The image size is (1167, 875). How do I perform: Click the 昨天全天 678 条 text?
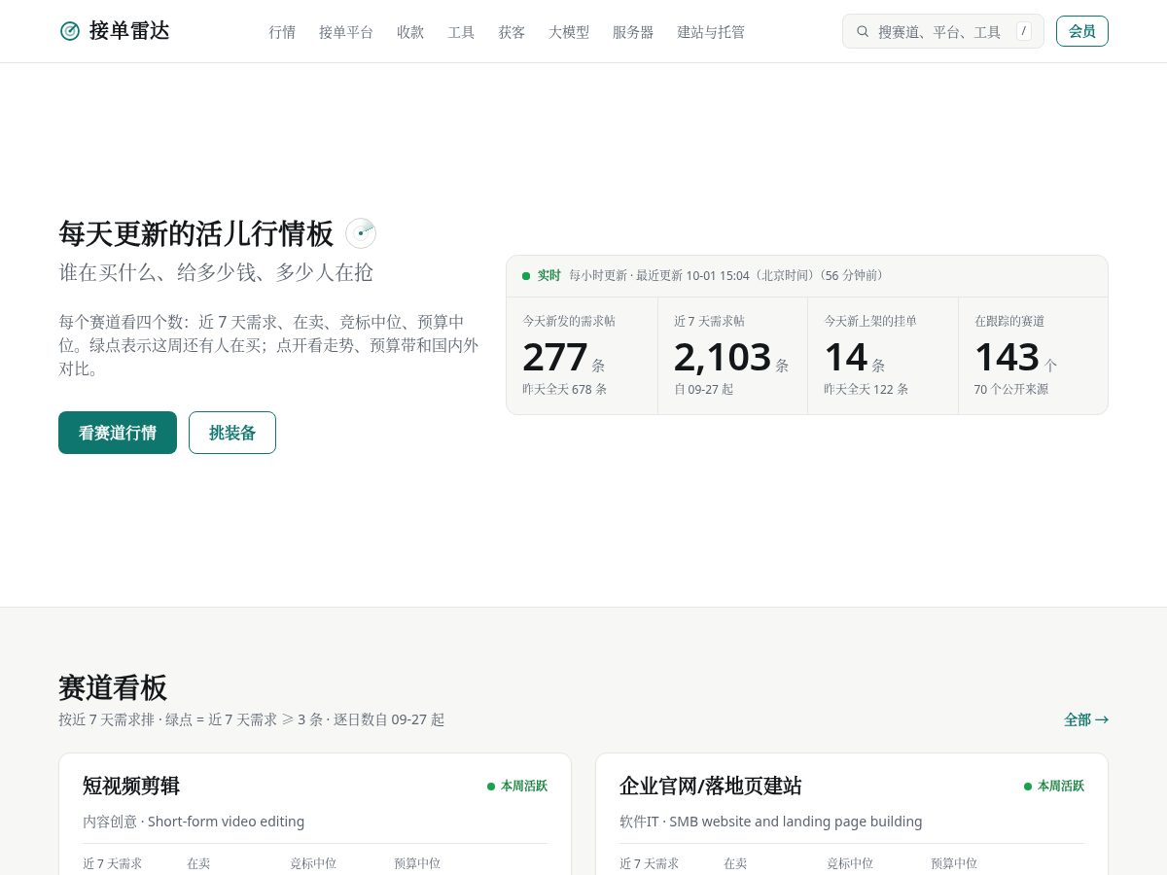[x=565, y=389]
